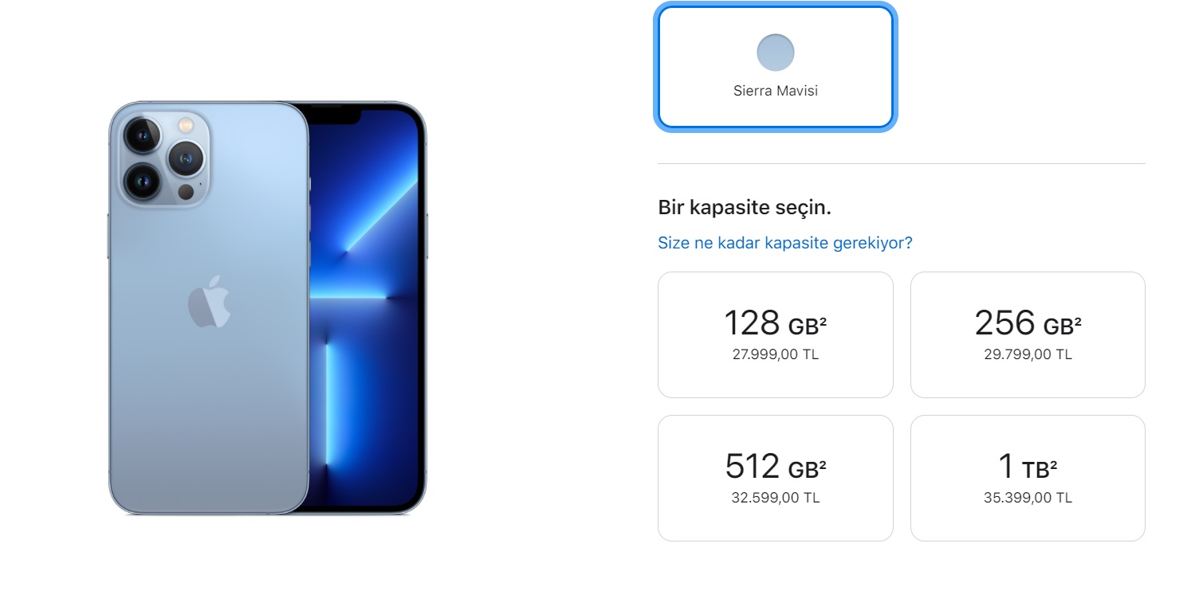Image resolution: width=1199 pixels, height=606 pixels.
Task: Click the notch on the iPhone front display
Action: 333,114
